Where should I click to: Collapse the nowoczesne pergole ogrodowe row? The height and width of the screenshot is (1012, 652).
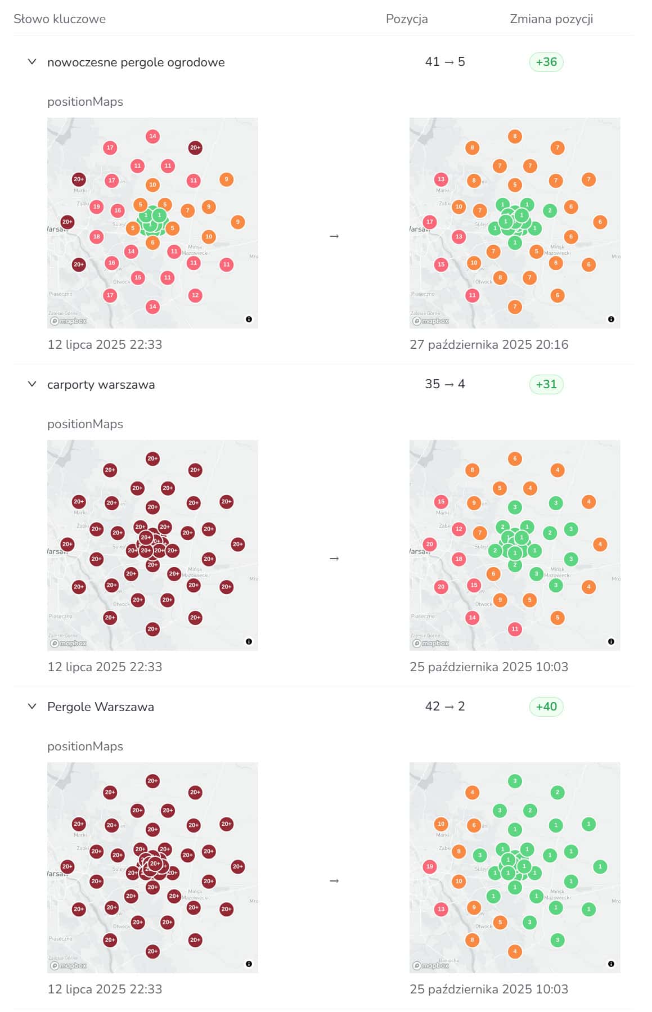(x=32, y=62)
